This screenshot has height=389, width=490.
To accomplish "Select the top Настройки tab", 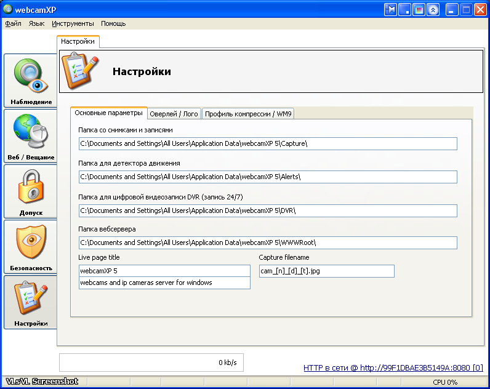I will (78, 41).
